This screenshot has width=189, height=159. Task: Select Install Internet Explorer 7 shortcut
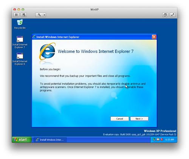point(20,42)
